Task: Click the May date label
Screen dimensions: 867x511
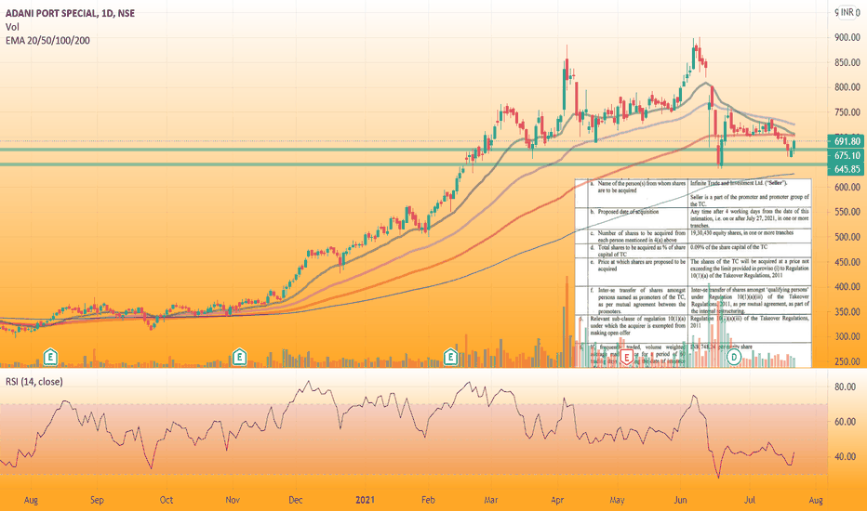Action: (x=617, y=500)
